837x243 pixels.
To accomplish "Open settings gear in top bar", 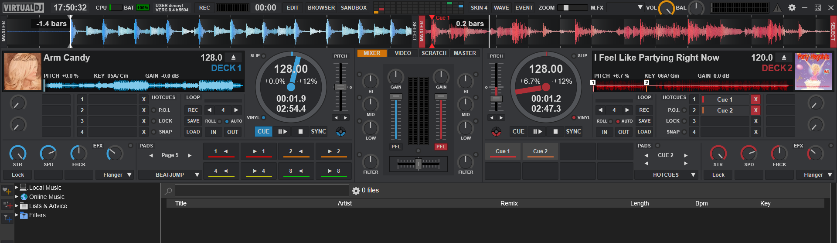I will coord(792,7).
